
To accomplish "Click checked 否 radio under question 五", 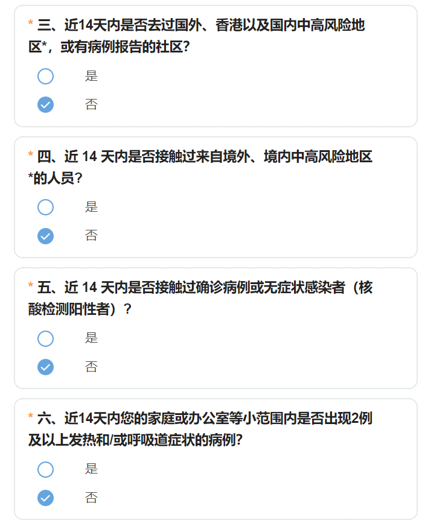I will (46, 367).
